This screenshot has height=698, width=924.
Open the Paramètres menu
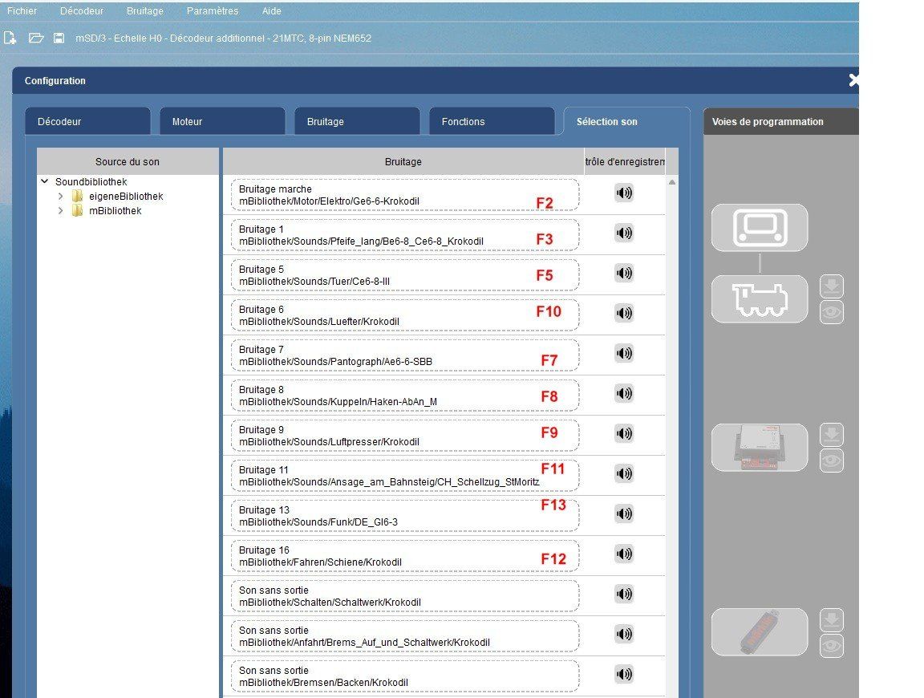click(213, 11)
